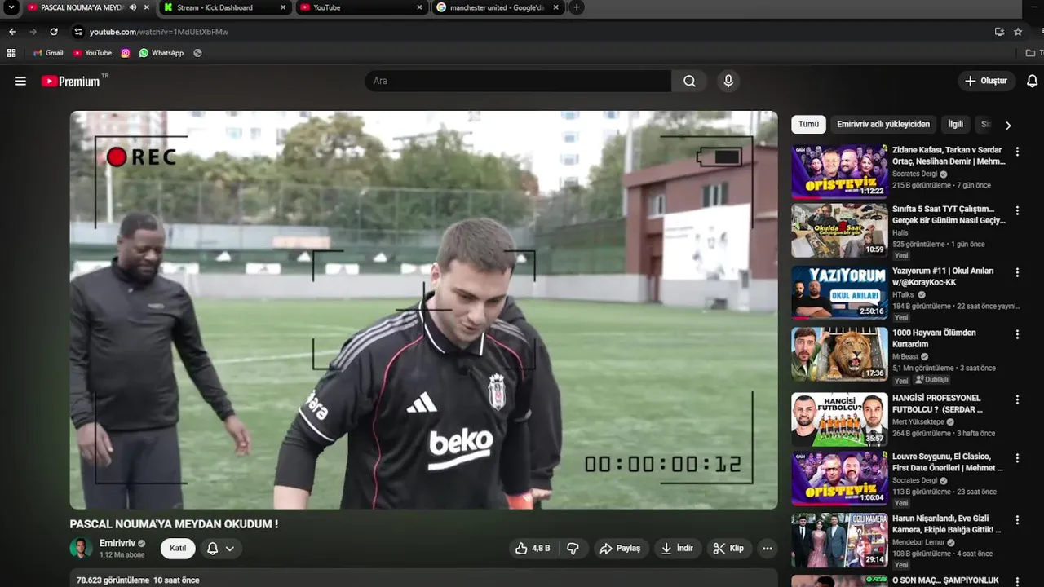Open the notifications bell in header
Screen dimensions: 1044x587
(x=1032, y=81)
